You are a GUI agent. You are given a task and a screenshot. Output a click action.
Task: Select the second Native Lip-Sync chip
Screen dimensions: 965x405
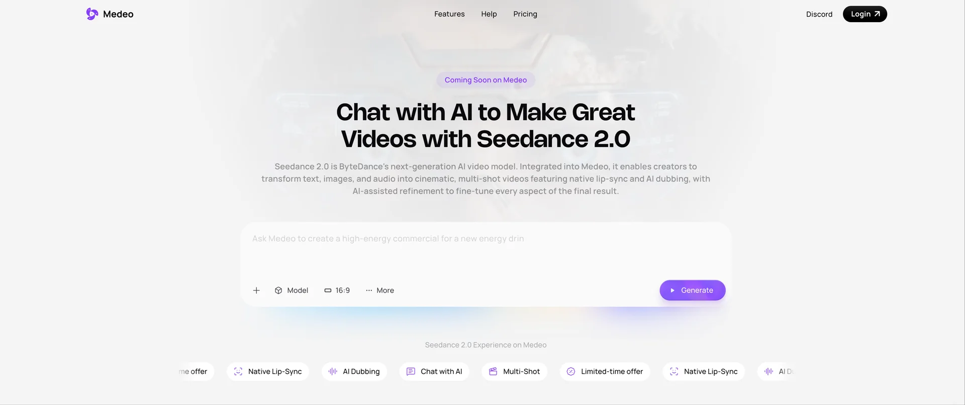click(704, 371)
